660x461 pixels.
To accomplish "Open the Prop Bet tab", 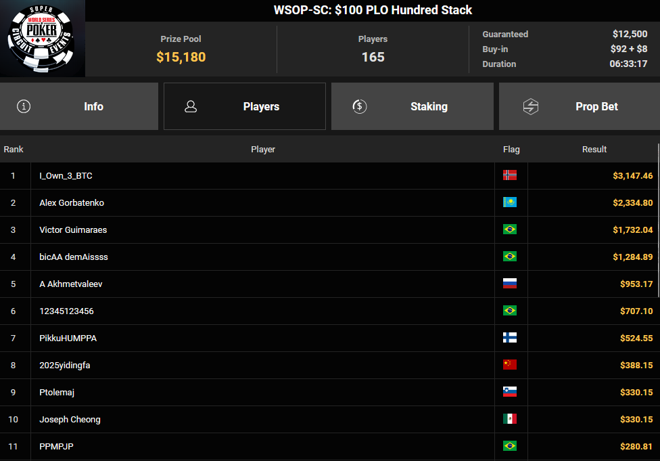I will (579, 106).
